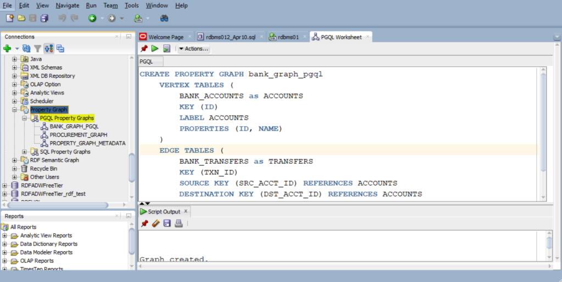
Task: Click inside the PGQL editor on EDGE TABLES line
Action: pos(338,150)
